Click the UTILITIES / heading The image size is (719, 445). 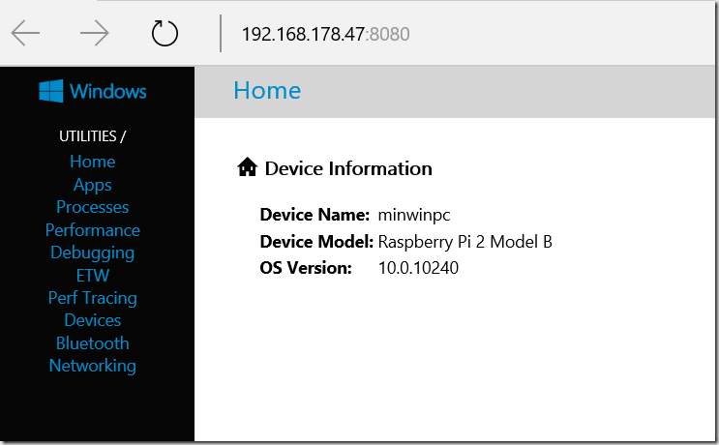(x=93, y=136)
